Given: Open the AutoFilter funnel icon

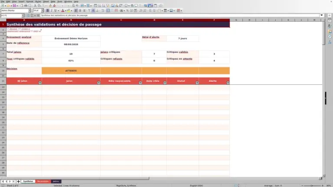Looking at the screenshot, I should (108, 6).
